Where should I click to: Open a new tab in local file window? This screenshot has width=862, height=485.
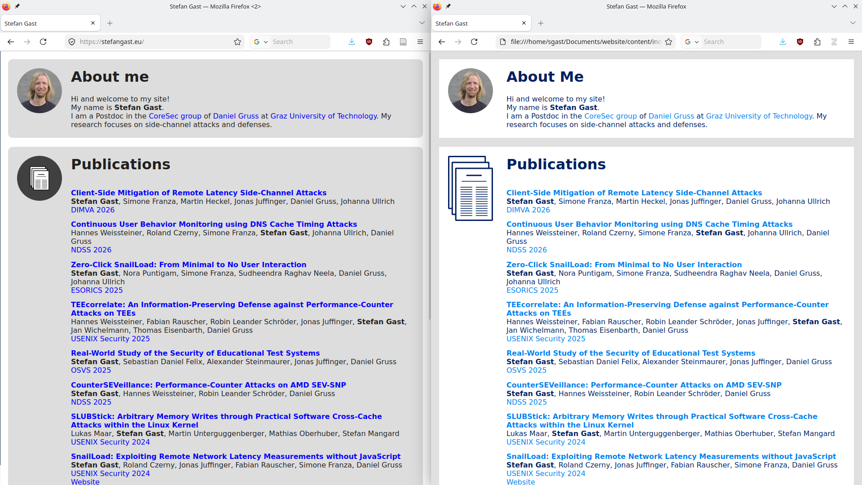point(541,23)
